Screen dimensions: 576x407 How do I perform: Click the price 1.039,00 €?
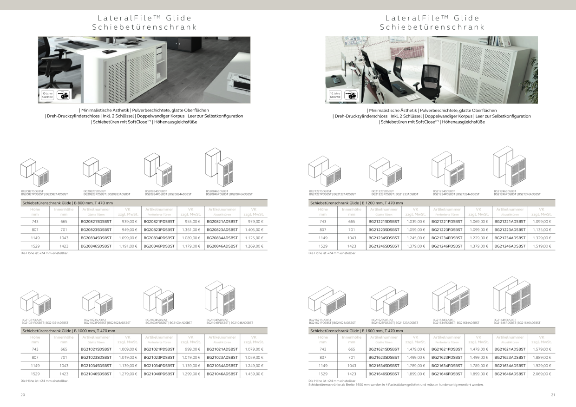point(415,222)
